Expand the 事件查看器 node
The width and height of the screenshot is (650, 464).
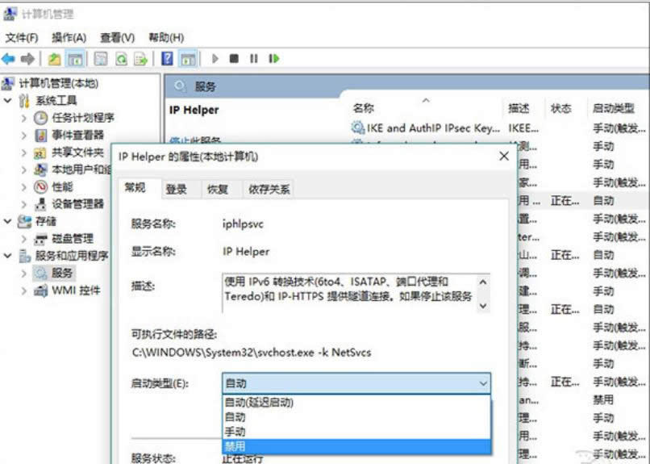pos(24,136)
